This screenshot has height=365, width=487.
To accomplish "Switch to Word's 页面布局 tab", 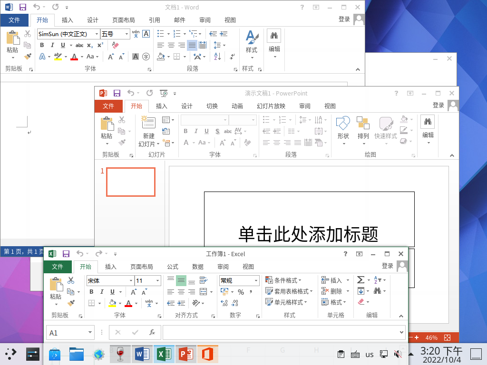I will [x=124, y=20].
